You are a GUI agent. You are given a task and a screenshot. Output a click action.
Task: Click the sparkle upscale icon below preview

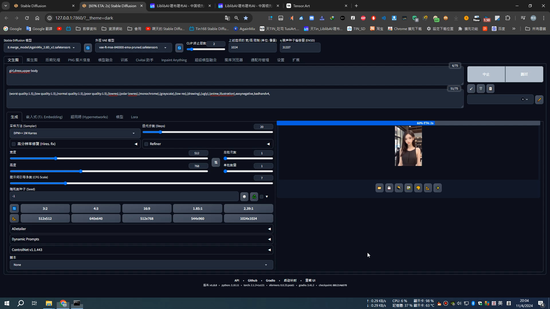[x=437, y=188]
